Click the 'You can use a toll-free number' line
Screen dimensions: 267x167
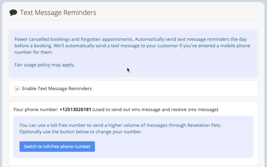pos(120,125)
